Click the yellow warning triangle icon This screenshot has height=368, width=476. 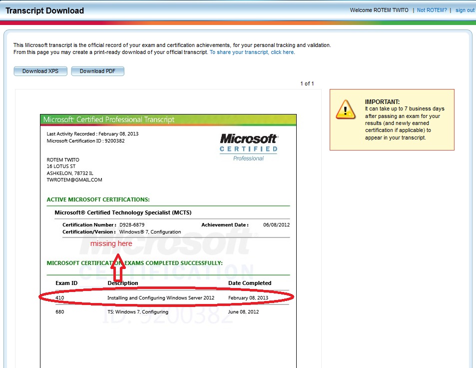tap(346, 109)
